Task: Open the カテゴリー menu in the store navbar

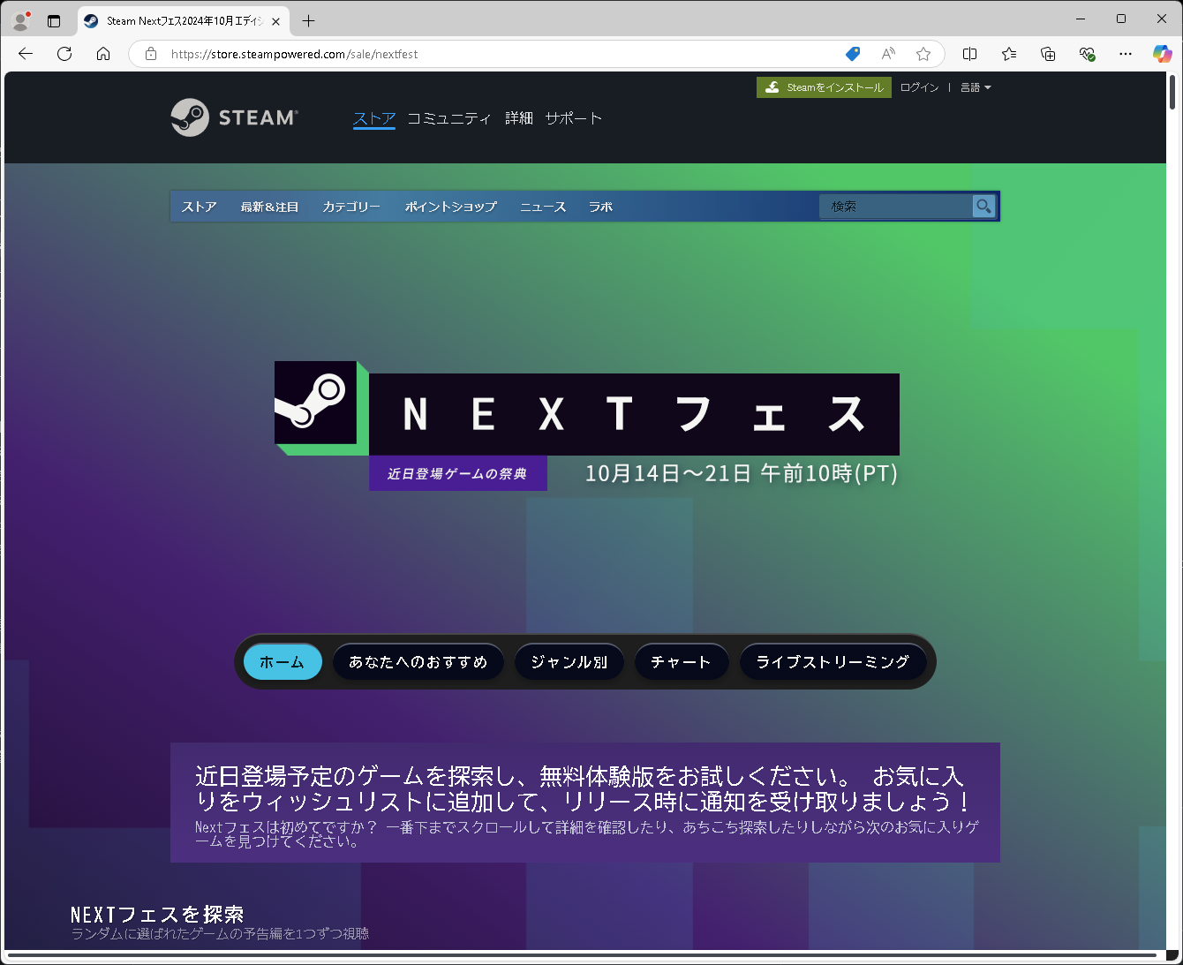Action: point(350,206)
